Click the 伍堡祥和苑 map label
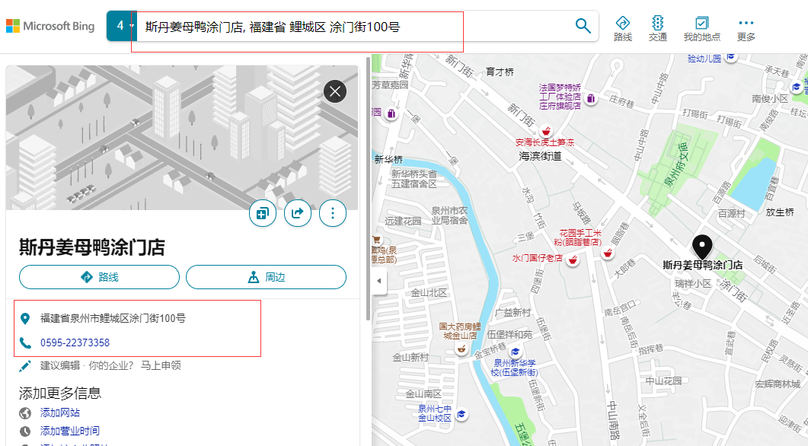Viewport: 808px width, 446px height. coord(509,335)
